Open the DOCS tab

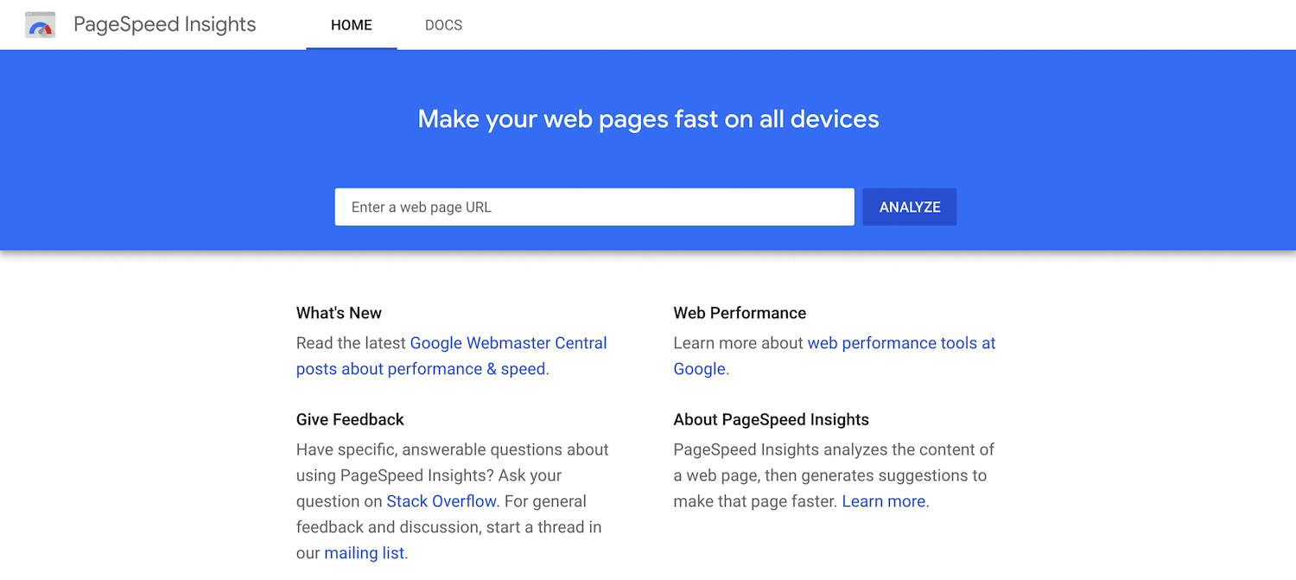click(443, 25)
